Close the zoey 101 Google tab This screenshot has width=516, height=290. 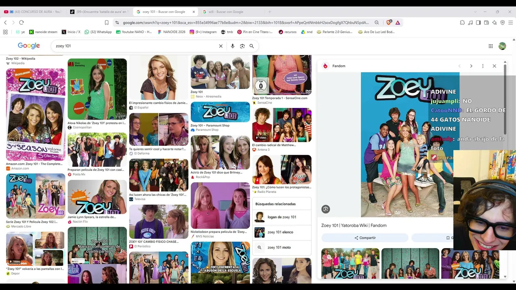[193, 12]
